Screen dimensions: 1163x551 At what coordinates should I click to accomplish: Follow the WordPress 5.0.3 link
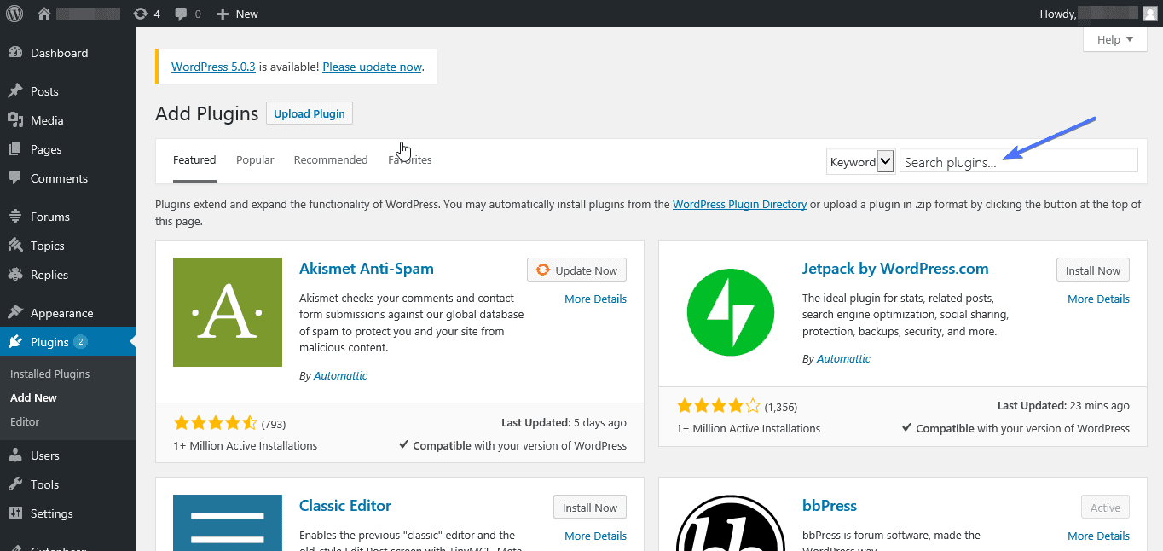tap(213, 67)
